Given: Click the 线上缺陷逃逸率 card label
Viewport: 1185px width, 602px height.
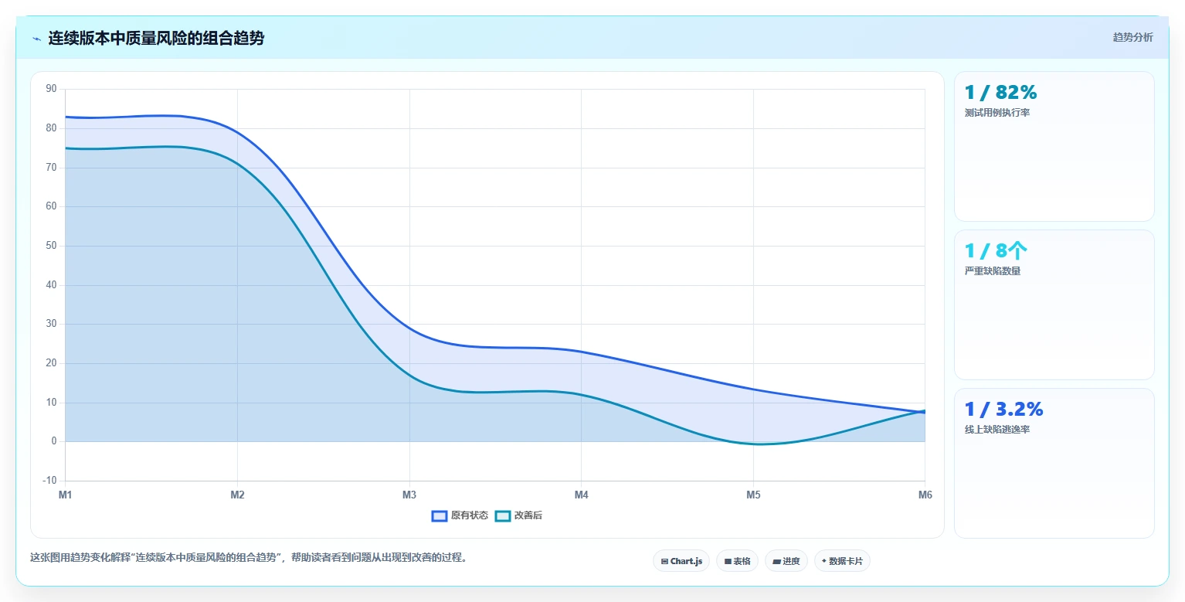Looking at the screenshot, I should coord(997,430).
